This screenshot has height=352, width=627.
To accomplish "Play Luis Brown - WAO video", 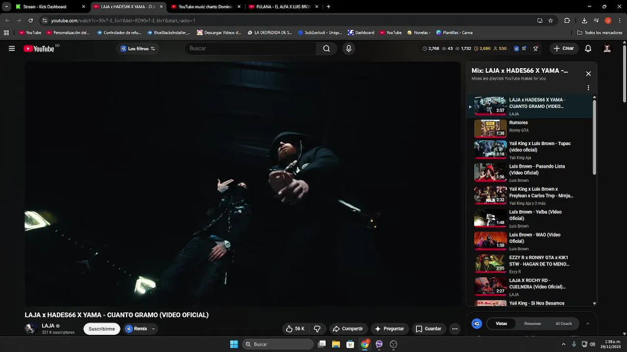I will [532, 242].
